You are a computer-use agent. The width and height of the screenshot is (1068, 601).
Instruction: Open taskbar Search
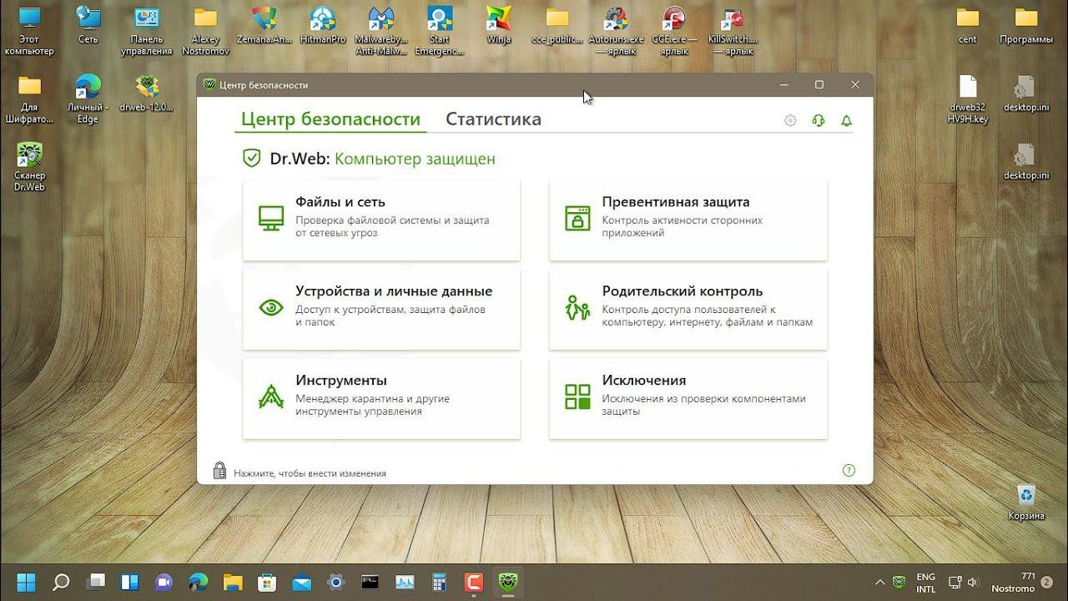pos(61,581)
